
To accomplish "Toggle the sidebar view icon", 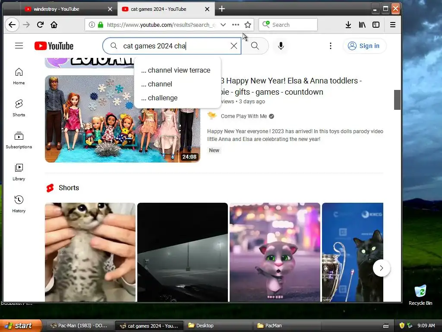I will pyautogui.click(x=376, y=25).
